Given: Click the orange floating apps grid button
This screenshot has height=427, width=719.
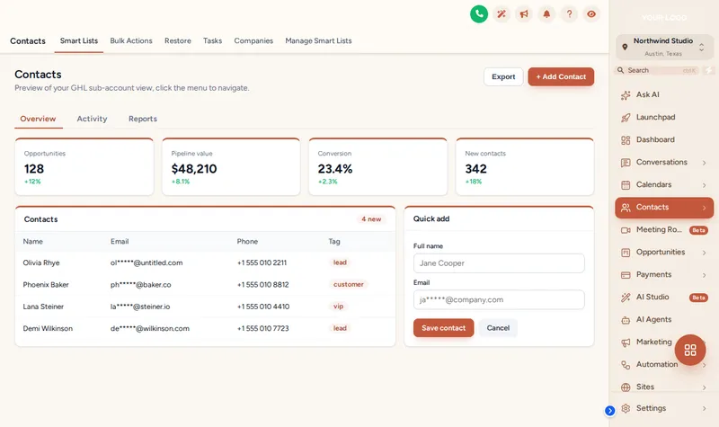Looking at the screenshot, I should pyautogui.click(x=690, y=350).
